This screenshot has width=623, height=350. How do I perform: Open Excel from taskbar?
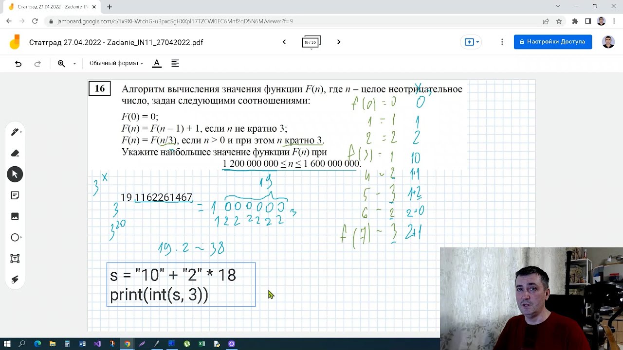pyautogui.click(x=202, y=344)
